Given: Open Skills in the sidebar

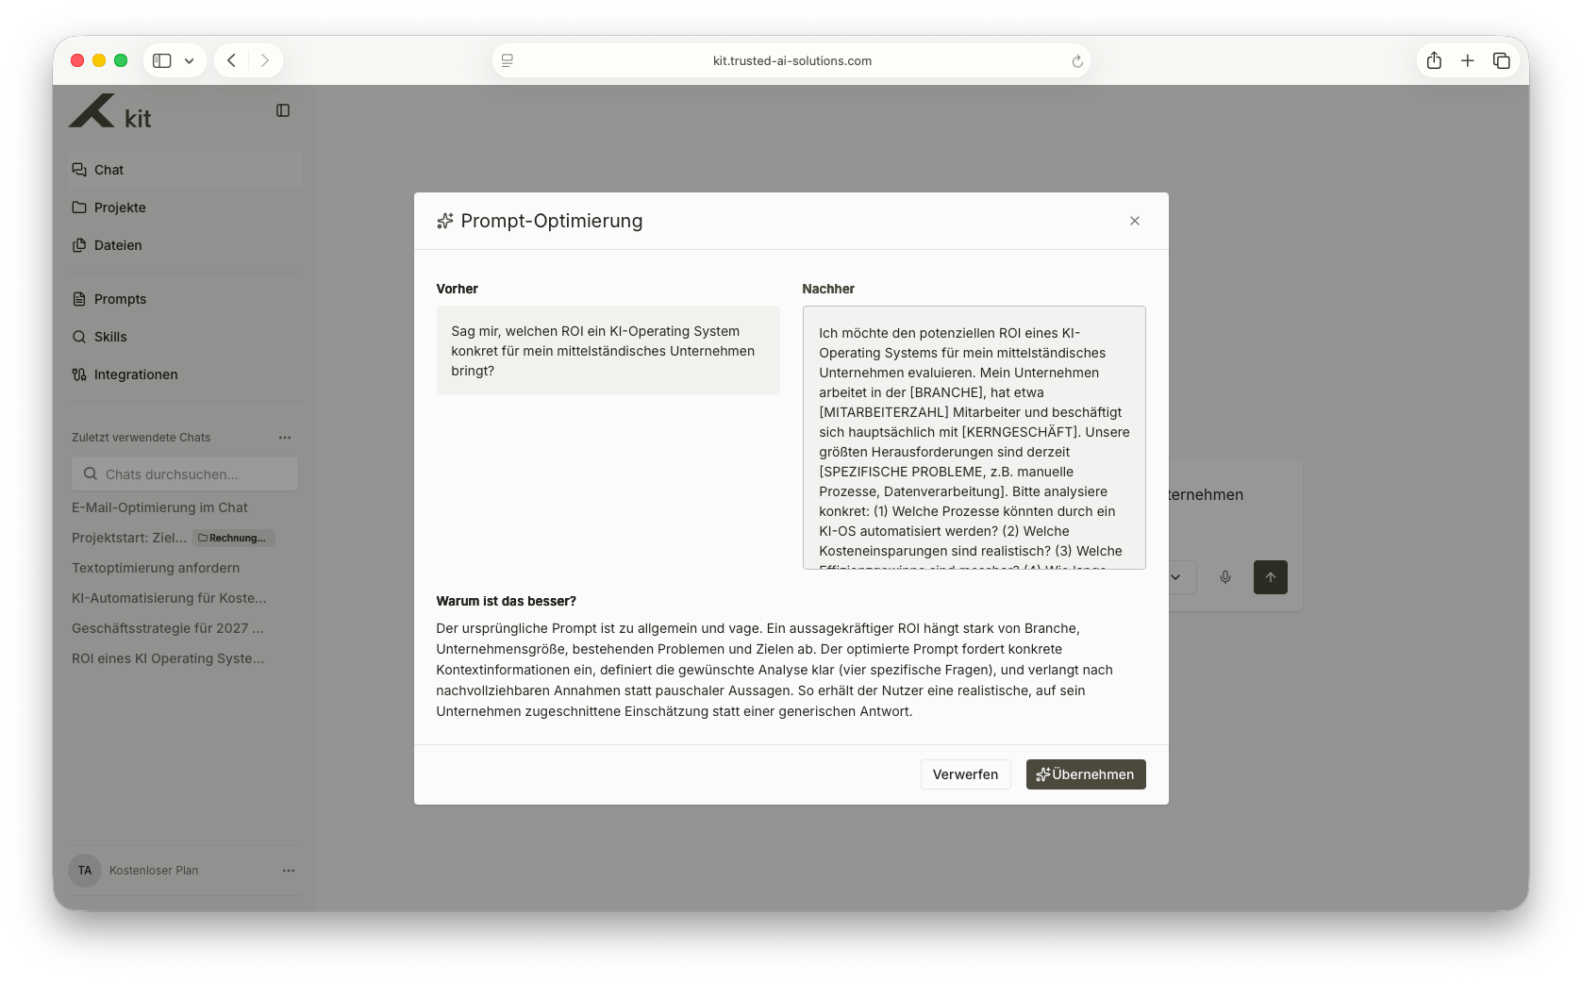Looking at the screenshot, I should (185, 337).
